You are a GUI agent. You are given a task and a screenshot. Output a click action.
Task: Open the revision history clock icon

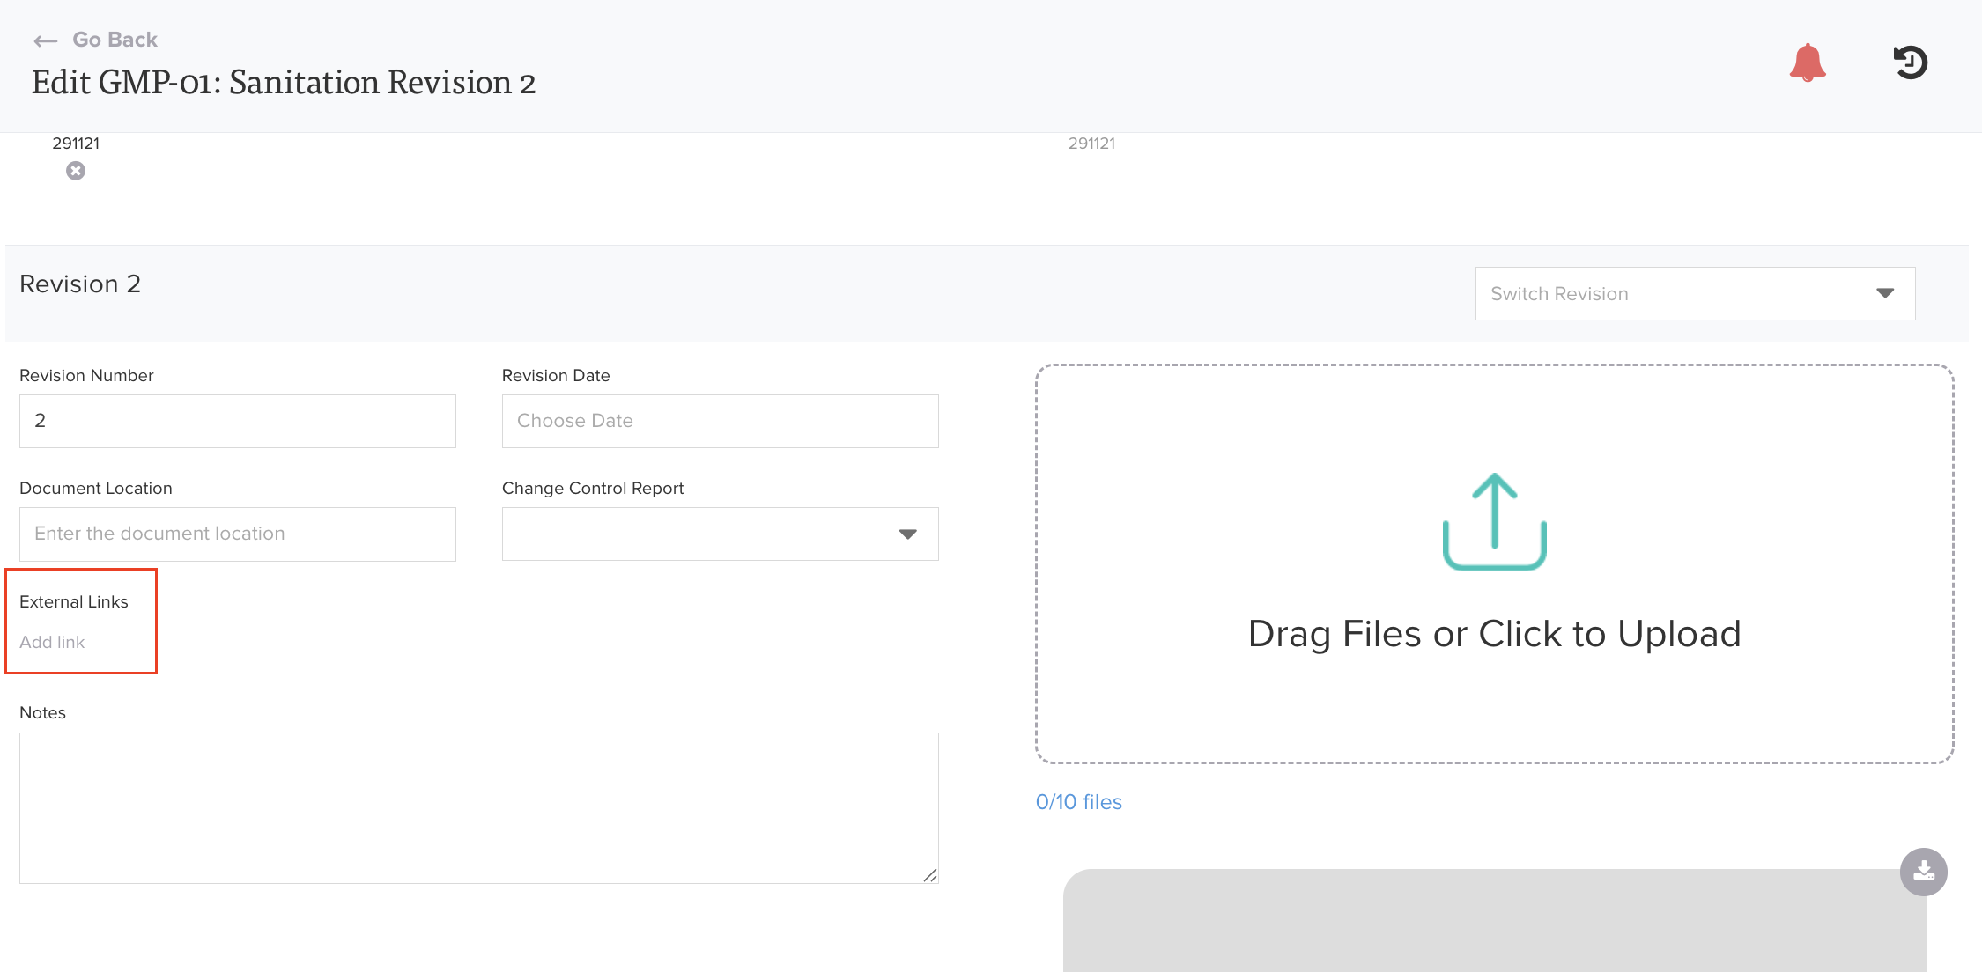pos(1910,63)
